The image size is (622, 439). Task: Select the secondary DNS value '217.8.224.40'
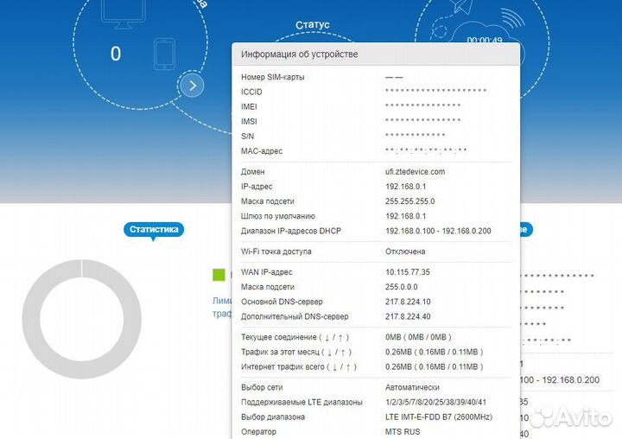(x=408, y=316)
